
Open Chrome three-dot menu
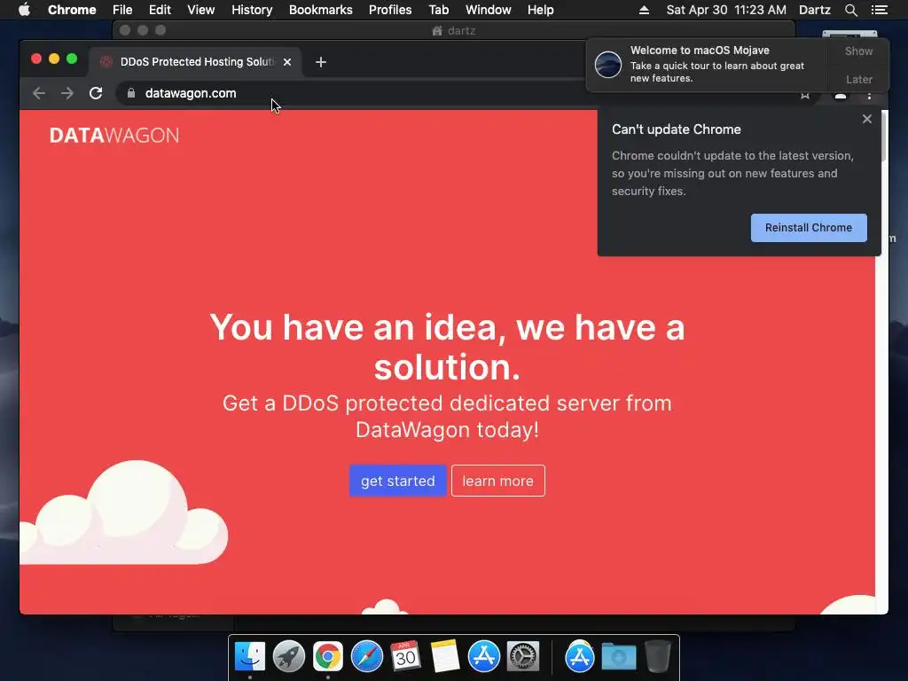[869, 96]
